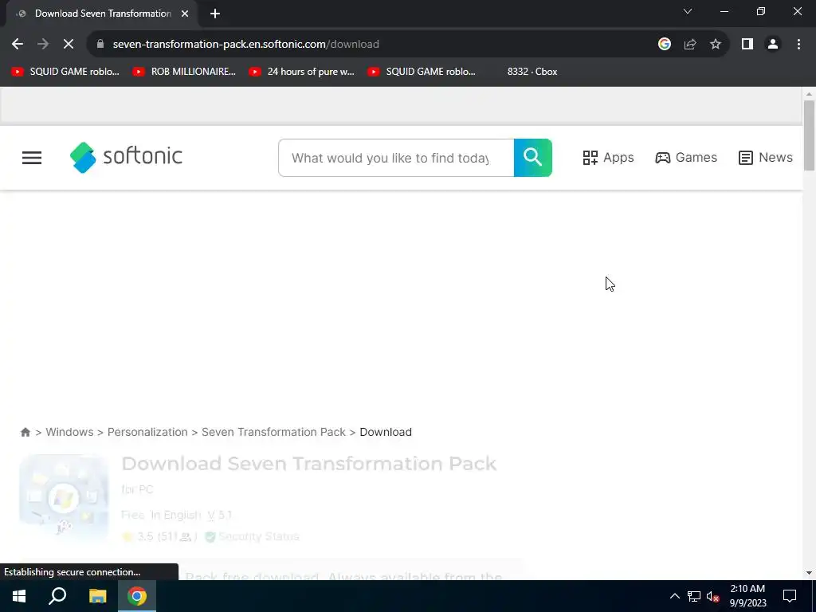Click the share page icon
The image size is (816, 612).
point(690,45)
